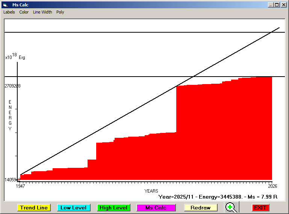Screen dimensions: 289x214
Task: Click the Year/Energy/Ms status readout
Action: pos(218,196)
